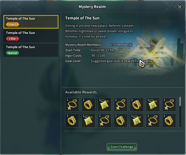Click the first gold ring reward, top row
The height and width of the screenshot is (155, 186).
coord(88,104)
